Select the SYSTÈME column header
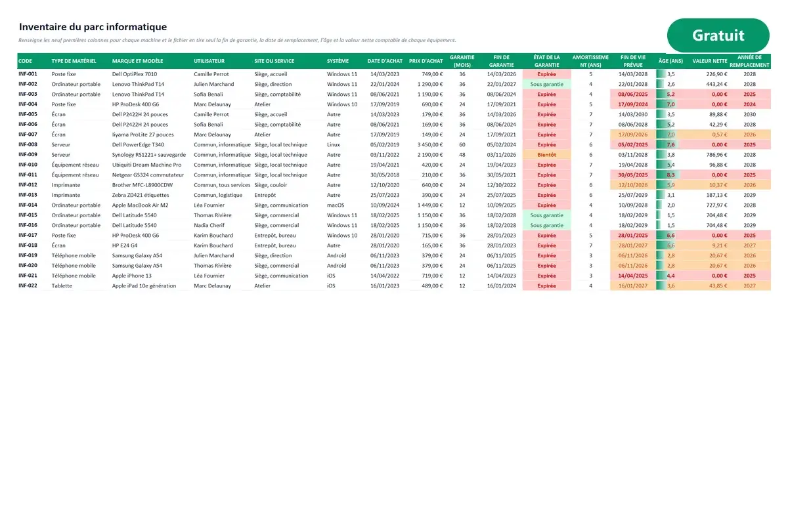The height and width of the screenshot is (525, 788). [x=338, y=61]
